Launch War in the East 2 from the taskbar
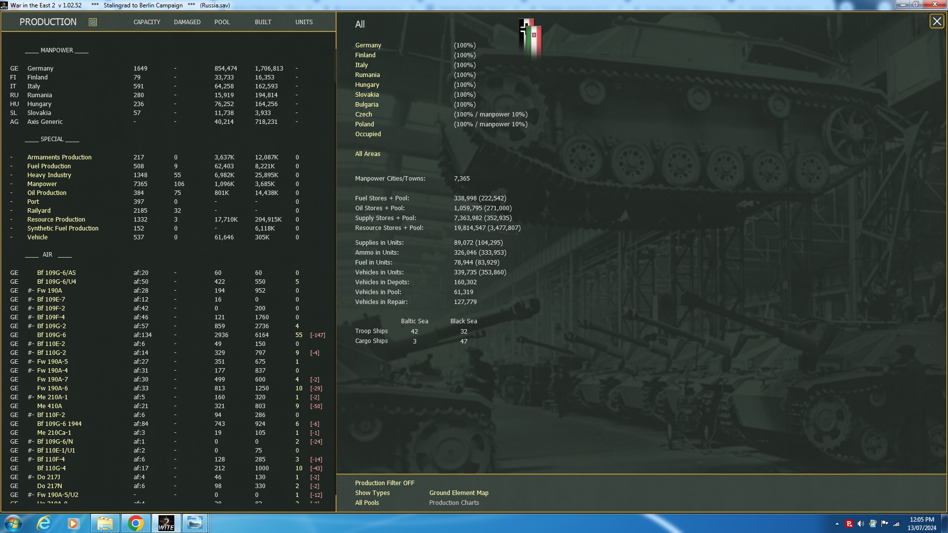Viewport: 948px width, 533px height. tap(165, 523)
